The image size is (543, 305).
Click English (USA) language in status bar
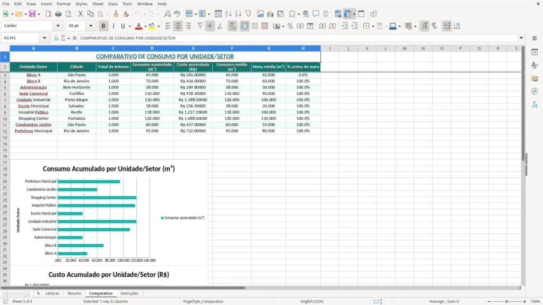(x=312, y=301)
